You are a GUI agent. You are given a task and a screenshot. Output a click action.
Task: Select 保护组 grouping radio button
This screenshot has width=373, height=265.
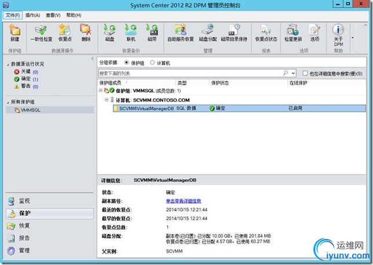(x=126, y=63)
